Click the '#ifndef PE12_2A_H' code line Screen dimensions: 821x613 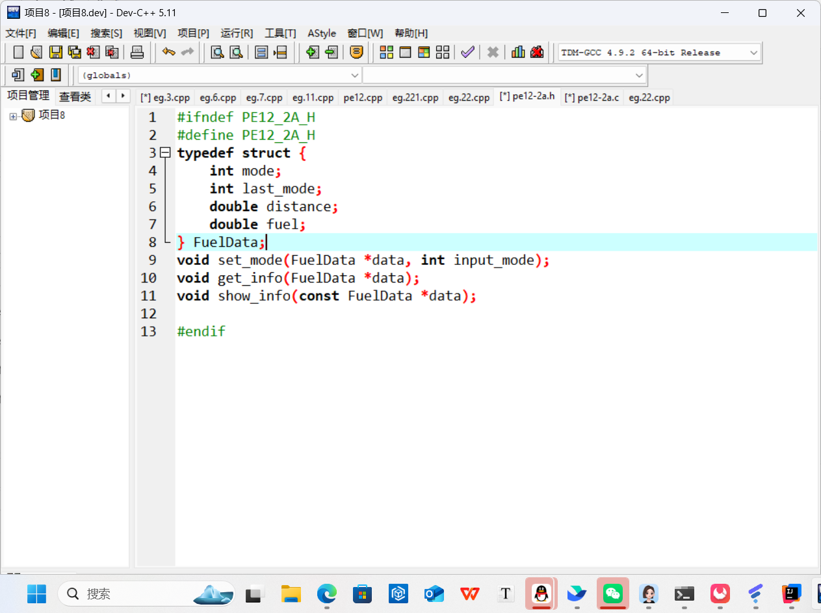[246, 117]
